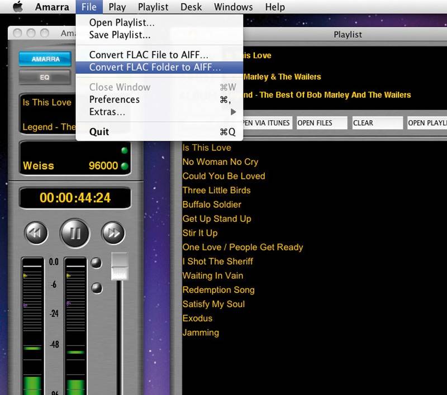Open the Apple menu
Image resolution: width=447 pixels, height=395 pixels.
(18, 7)
